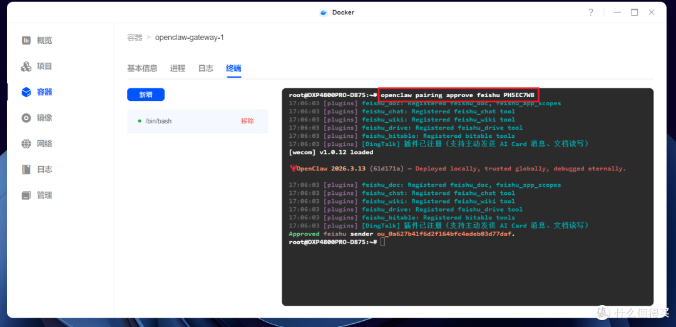Click the 镜像 sidebar label
The image size is (676, 327).
[x=44, y=118]
